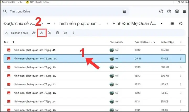The width and height of the screenshot is (189, 112).
Task: Open column header more options icon
Action: 181,42
